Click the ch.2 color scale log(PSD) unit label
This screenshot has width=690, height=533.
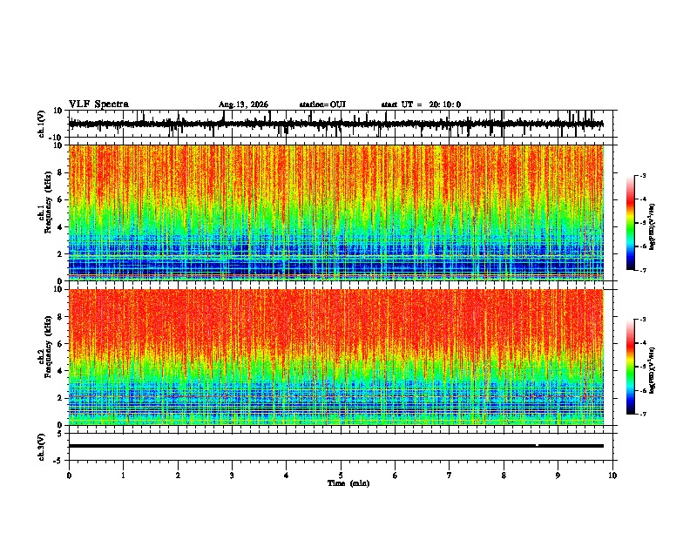pos(652,371)
